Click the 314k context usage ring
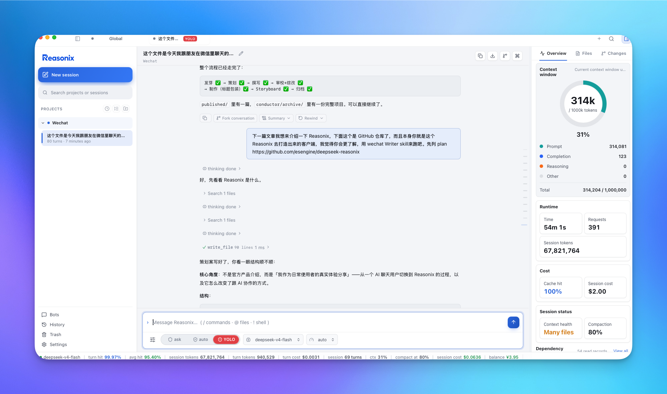The image size is (667, 394). 583,104
